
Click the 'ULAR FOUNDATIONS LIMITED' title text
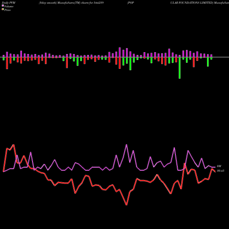point(192,3)
